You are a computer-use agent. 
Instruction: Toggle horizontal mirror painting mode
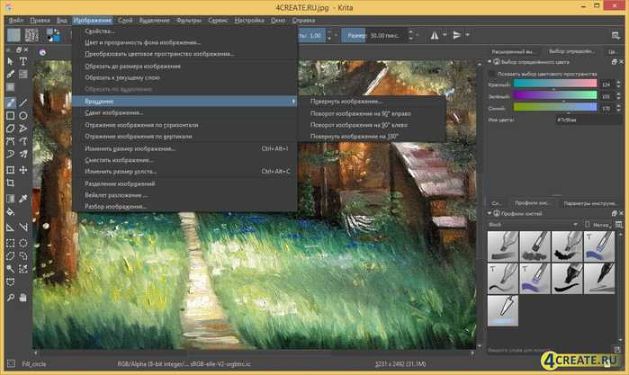435,36
